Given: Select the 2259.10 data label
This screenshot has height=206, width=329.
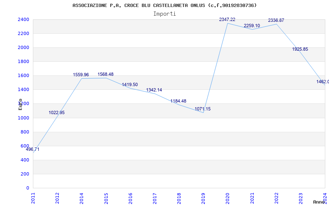Looking at the screenshot, I should pyautogui.click(x=252, y=26).
